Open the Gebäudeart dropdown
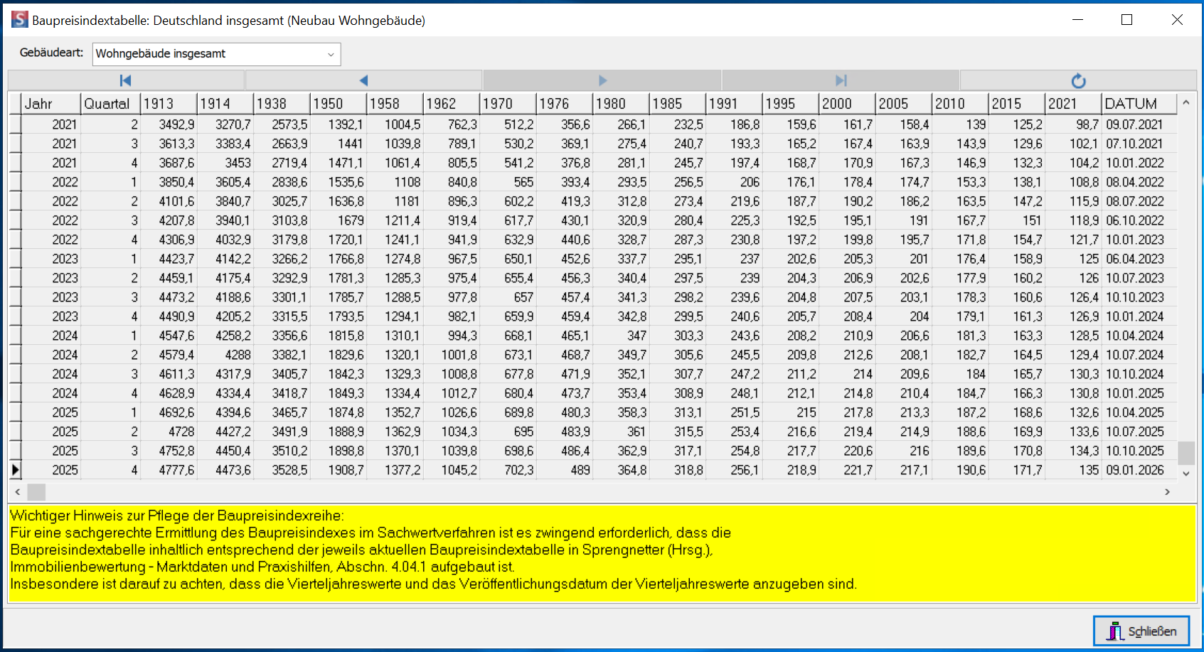The width and height of the screenshot is (1204, 652). pos(331,54)
